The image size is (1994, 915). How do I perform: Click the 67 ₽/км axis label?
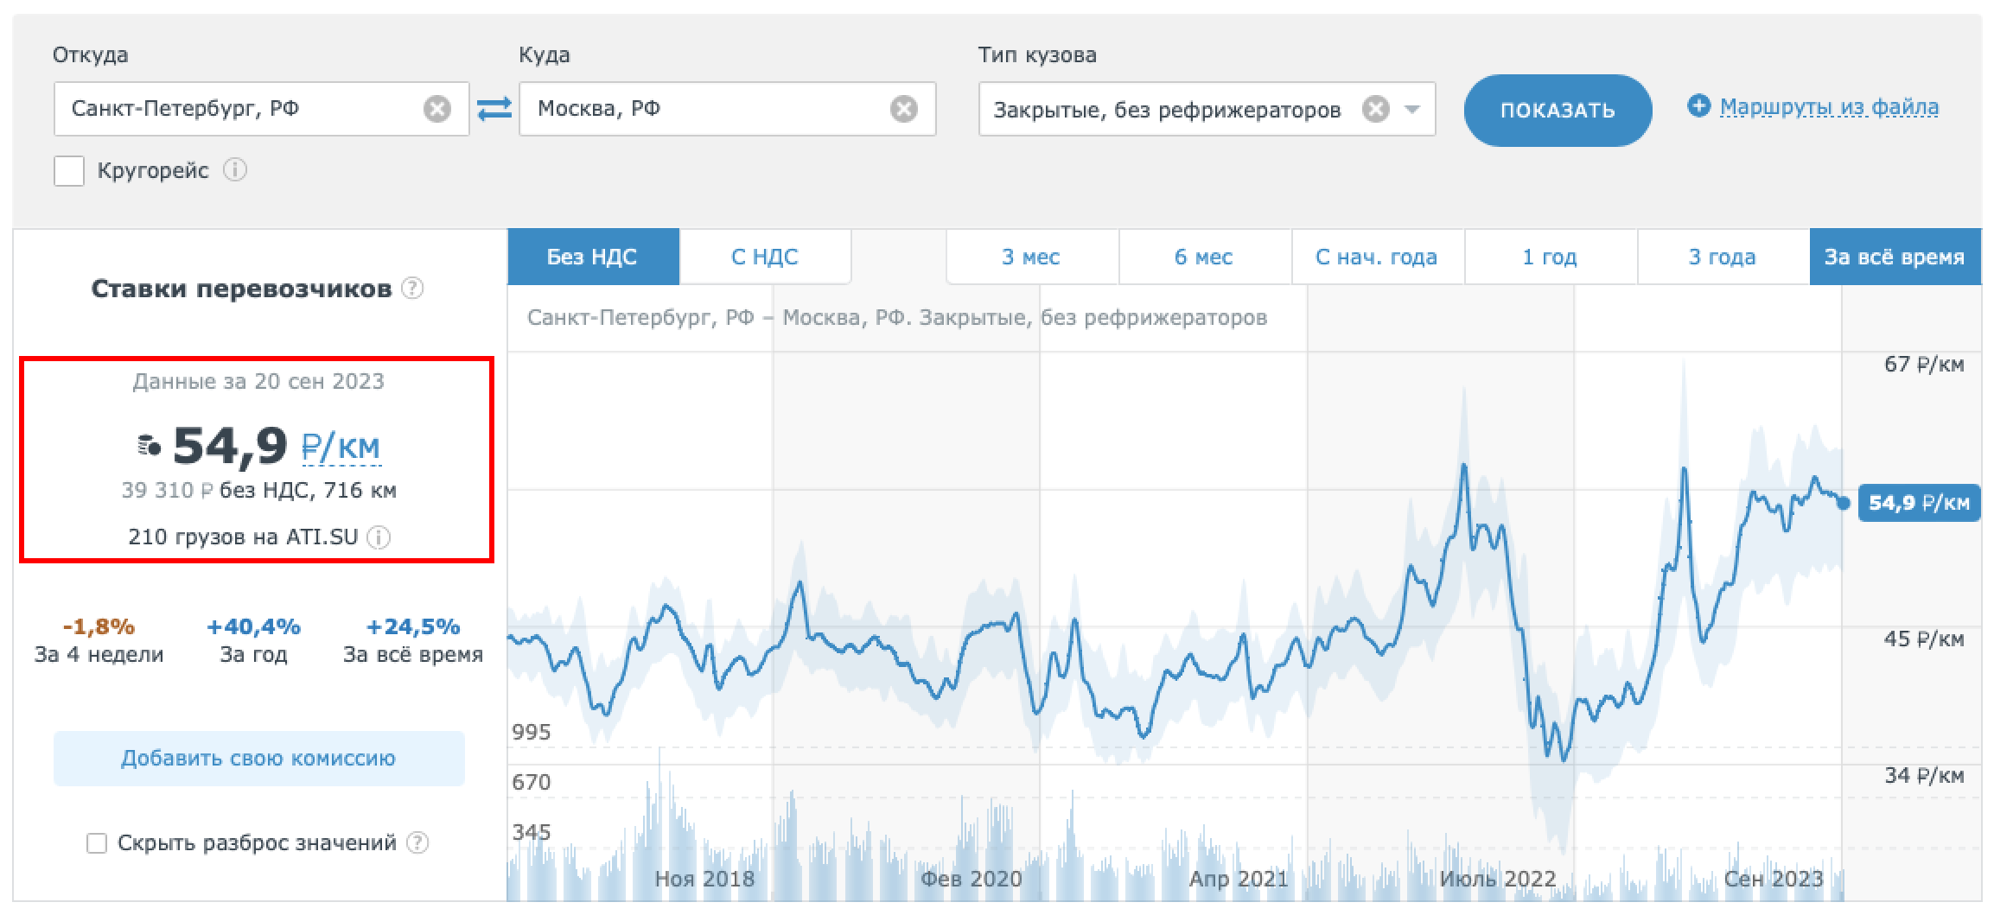[x=1924, y=365]
